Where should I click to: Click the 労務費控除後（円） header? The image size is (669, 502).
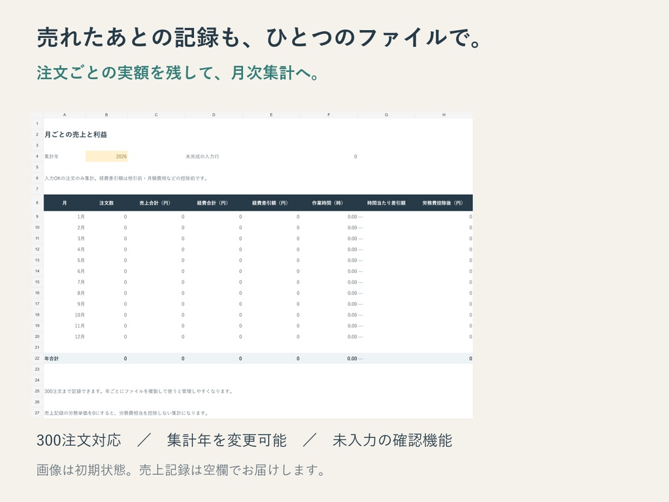pyautogui.click(x=443, y=203)
